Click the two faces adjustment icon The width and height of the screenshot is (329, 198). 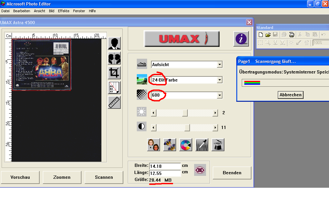tap(154, 145)
